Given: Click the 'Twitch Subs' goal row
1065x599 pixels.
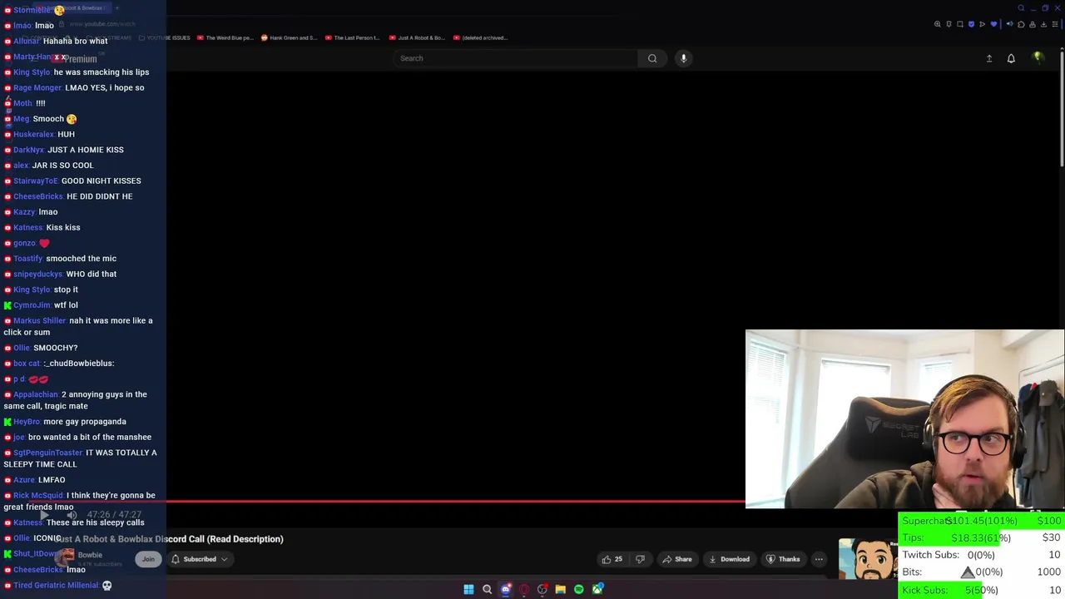Looking at the screenshot, I should click(981, 555).
